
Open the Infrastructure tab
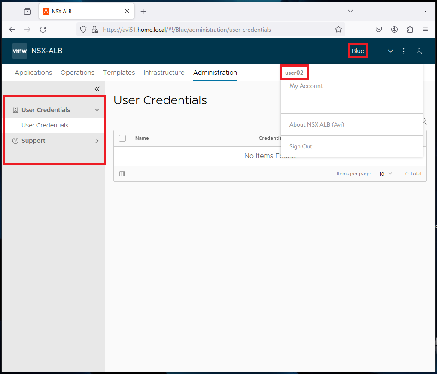pos(164,73)
